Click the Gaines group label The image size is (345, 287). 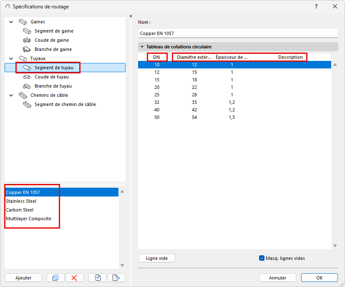38,22
